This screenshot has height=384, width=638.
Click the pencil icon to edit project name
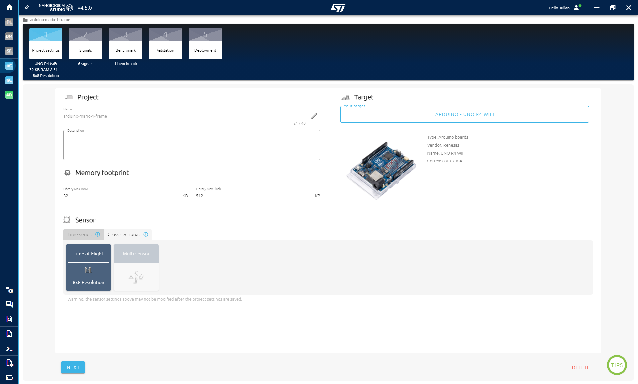pyautogui.click(x=314, y=116)
